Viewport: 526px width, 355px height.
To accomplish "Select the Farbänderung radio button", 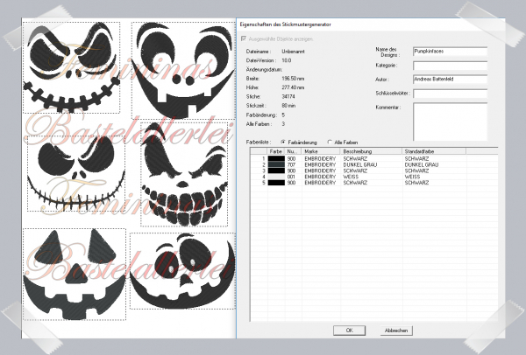I will click(x=283, y=143).
